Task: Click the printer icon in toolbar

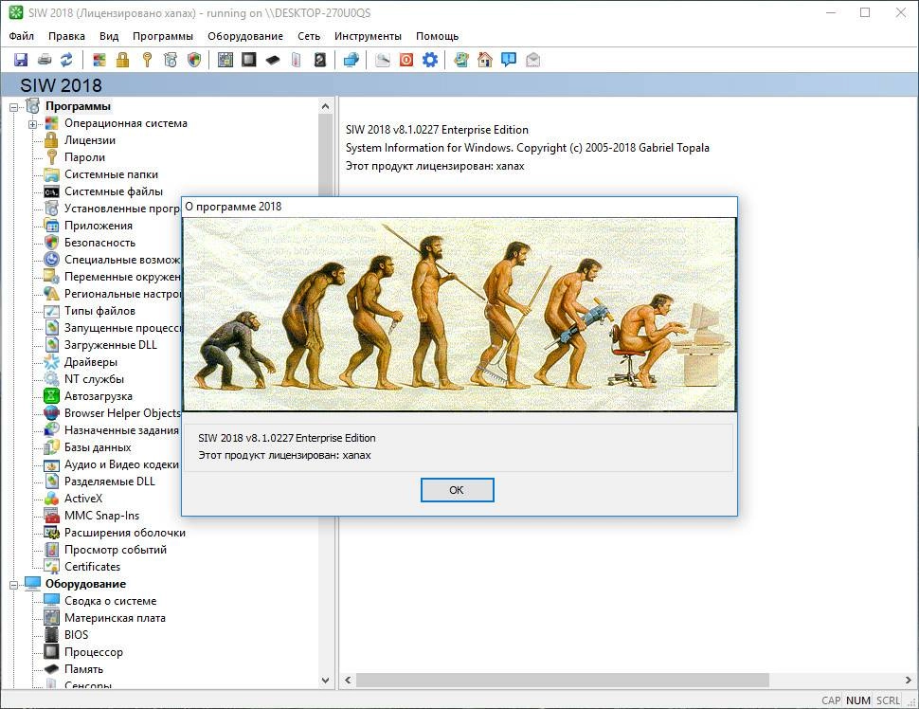Action: point(44,59)
